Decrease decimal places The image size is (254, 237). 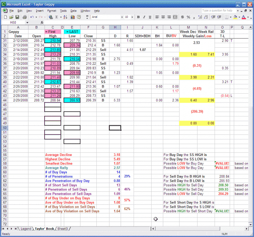point(206,17)
